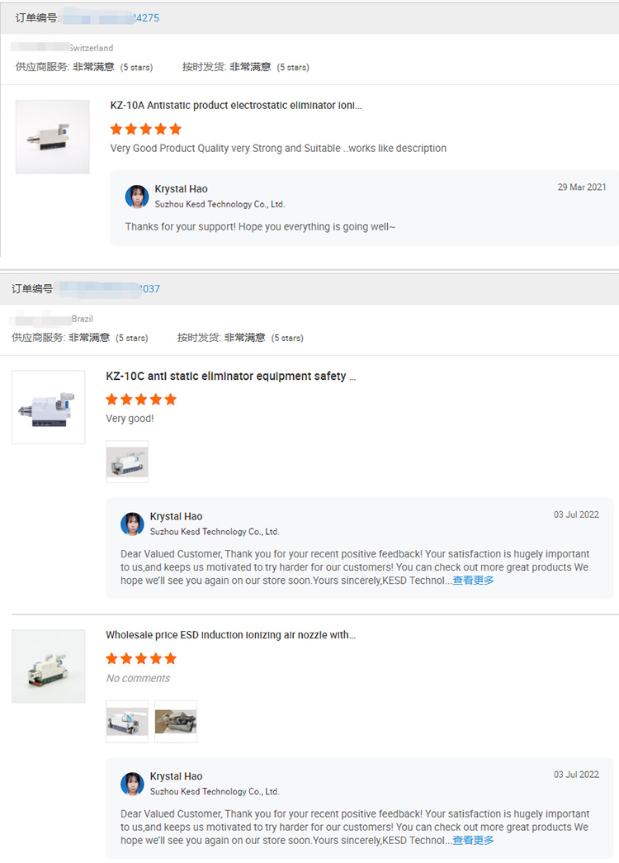Expand 查看更多 in the KZ-10C review reply
619x863 pixels.
(473, 581)
